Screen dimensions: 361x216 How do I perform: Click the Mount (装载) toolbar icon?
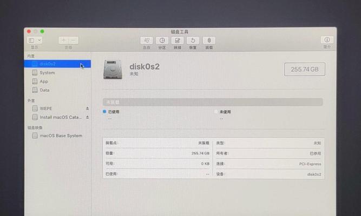click(209, 40)
